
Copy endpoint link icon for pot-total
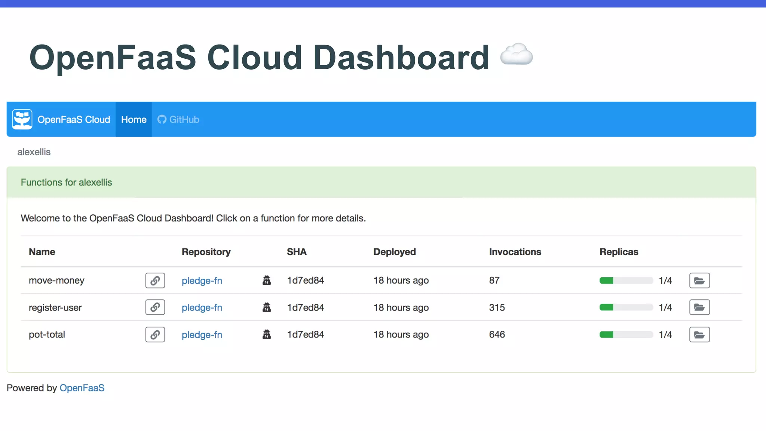tap(155, 334)
